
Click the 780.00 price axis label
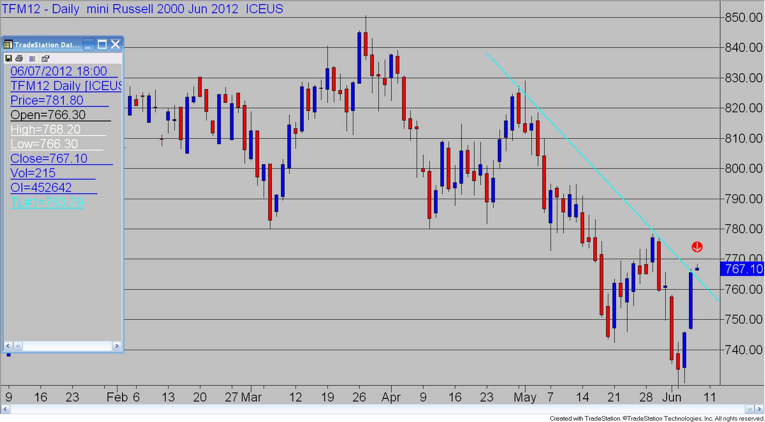[x=744, y=229]
